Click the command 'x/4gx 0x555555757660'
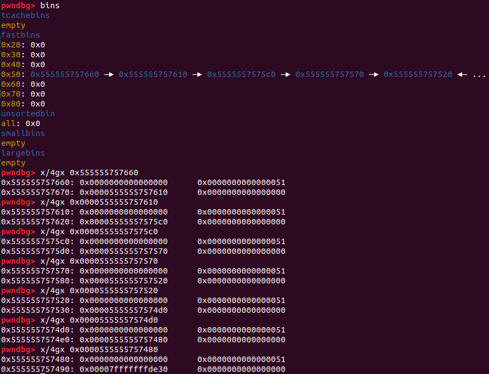This screenshot has height=374, width=489. pyautogui.click(x=89, y=173)
